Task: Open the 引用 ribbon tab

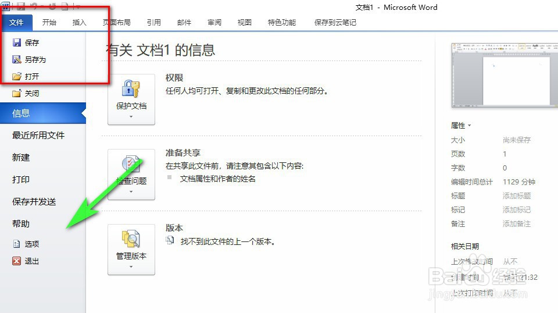Action: (153, 23)
